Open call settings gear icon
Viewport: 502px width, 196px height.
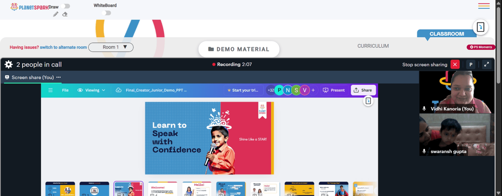click(x=9, y=65)
